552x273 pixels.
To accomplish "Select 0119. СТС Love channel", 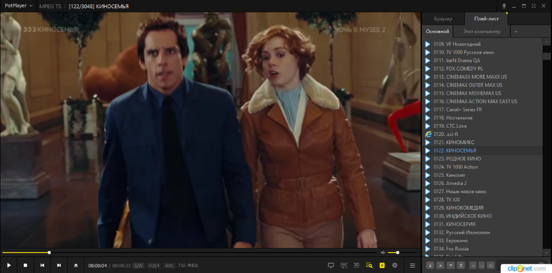I will 482,126.
